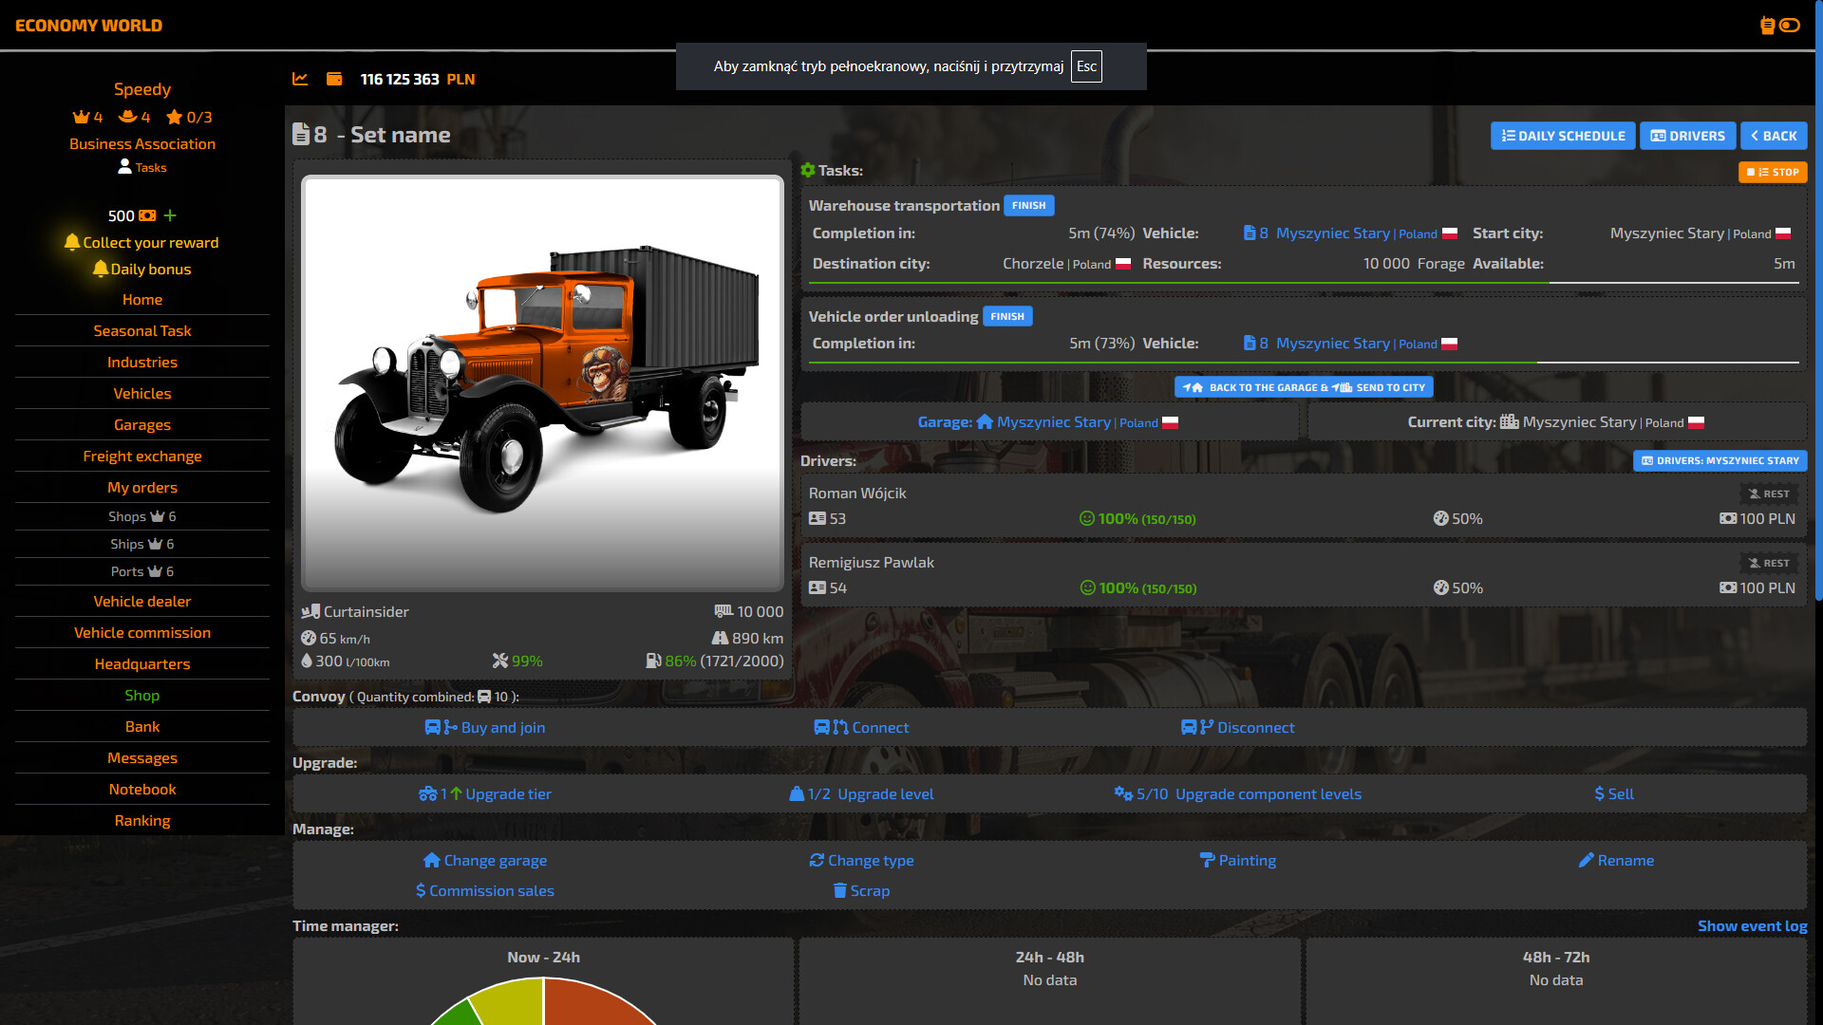Open the Freight exchange page
This screenshot has height=1025, width=1823.
[142, 457]
